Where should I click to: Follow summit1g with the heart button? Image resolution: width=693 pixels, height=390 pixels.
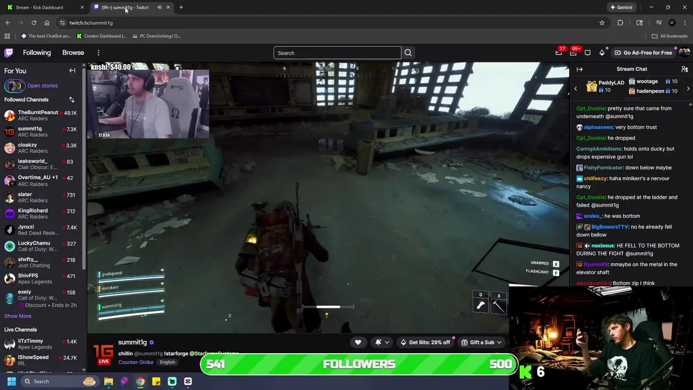pos(358,342)
